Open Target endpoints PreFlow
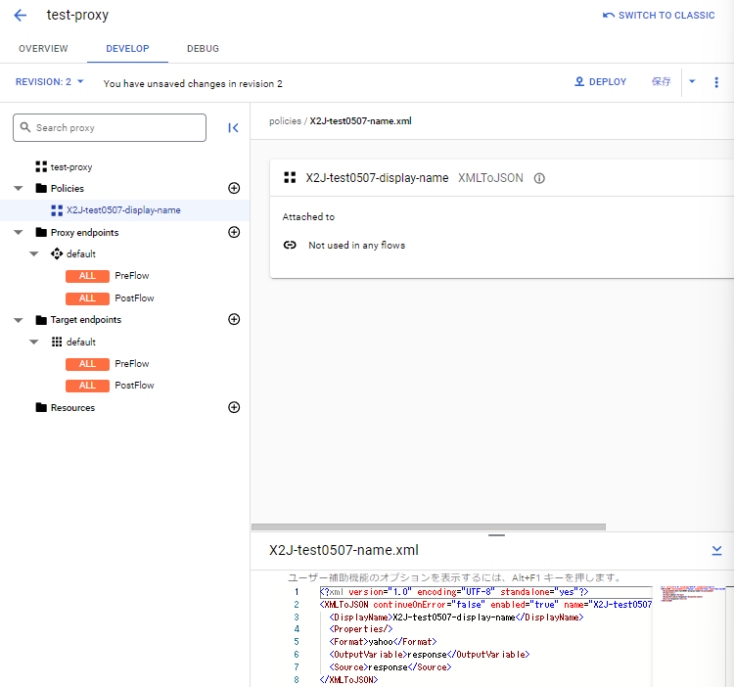 [132, 364]
